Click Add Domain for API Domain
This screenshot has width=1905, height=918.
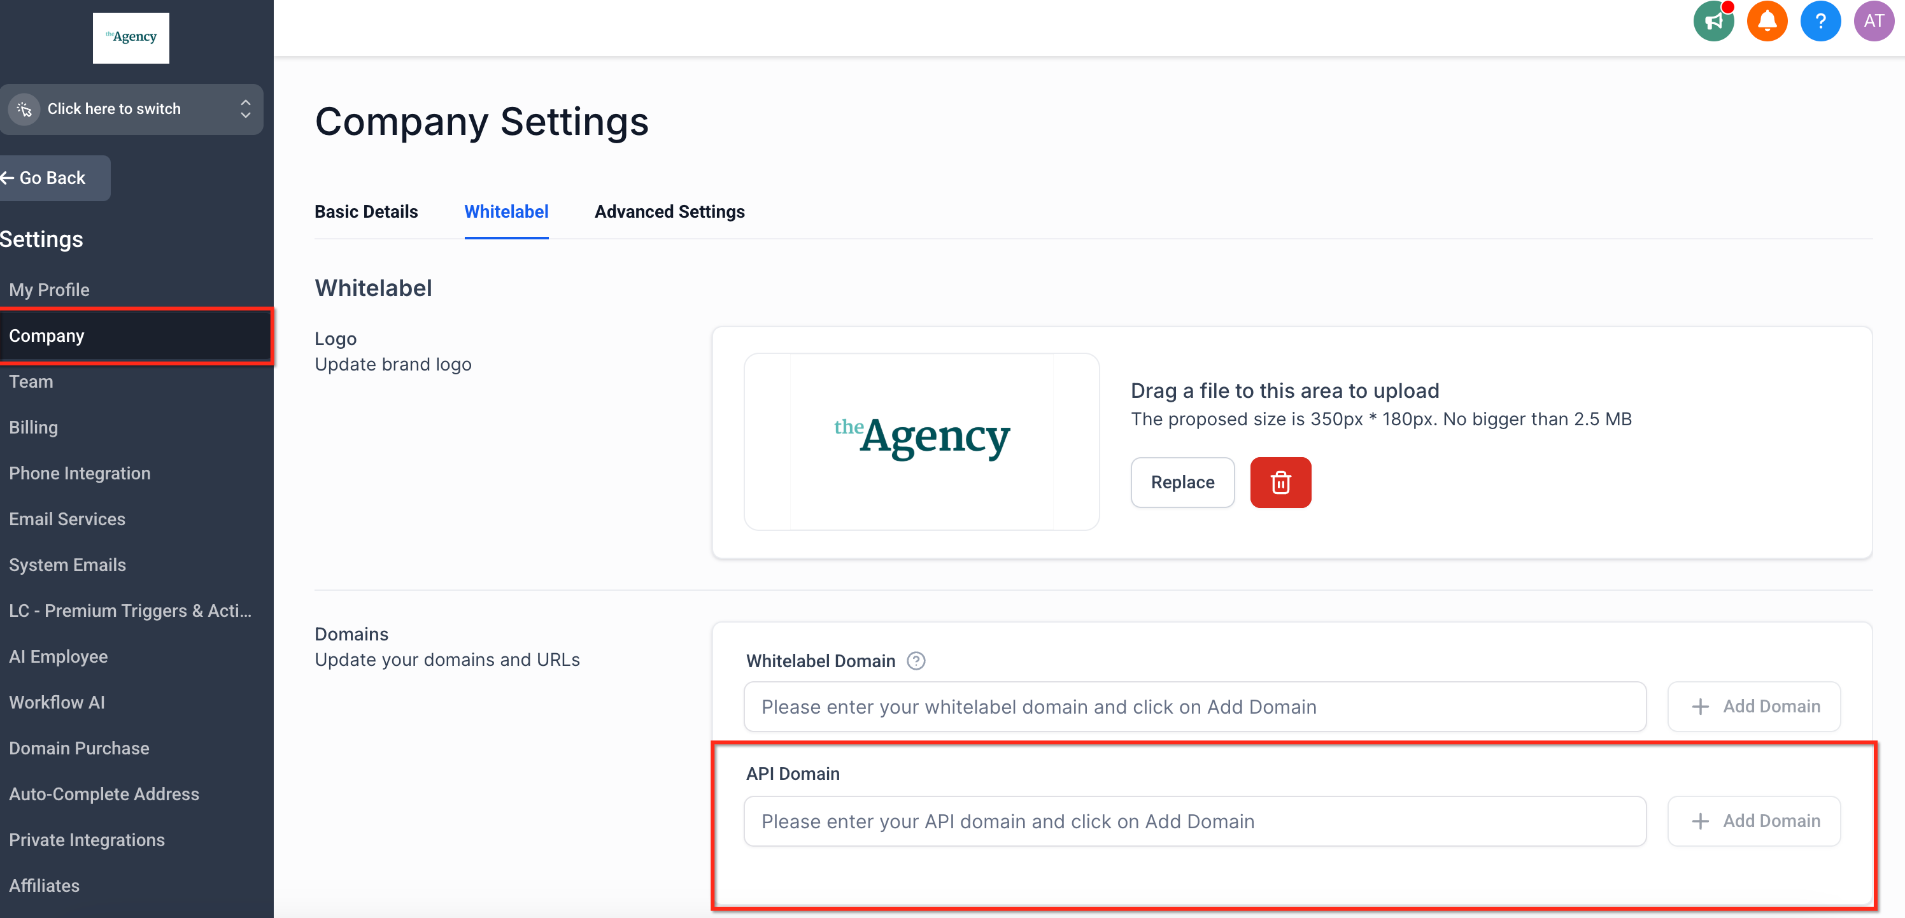1753,821
